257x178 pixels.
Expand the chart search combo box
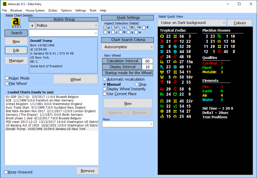coord(63,33)
